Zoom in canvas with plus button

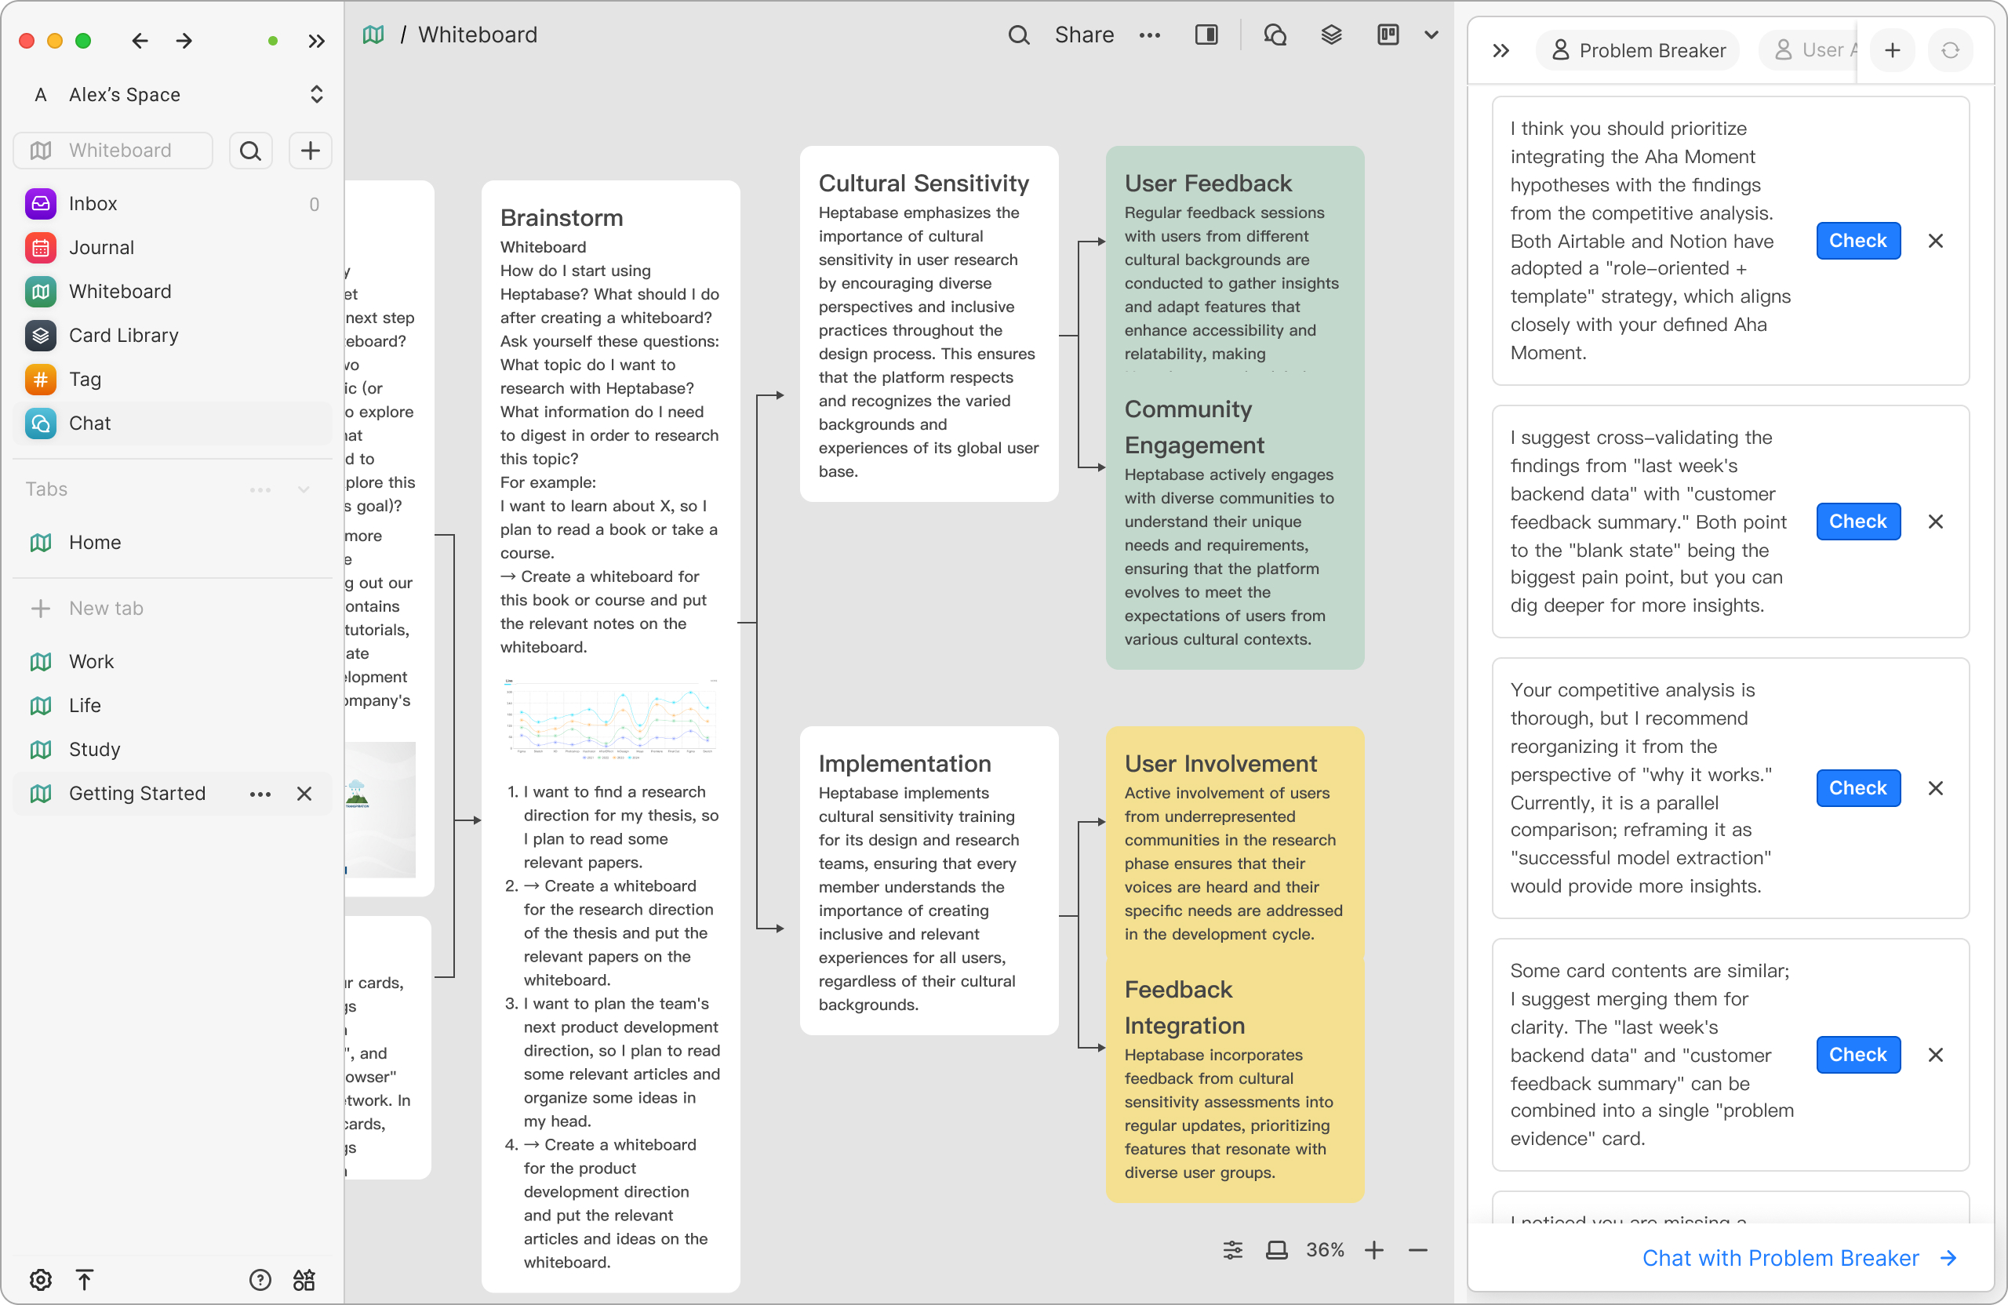1373,1249
